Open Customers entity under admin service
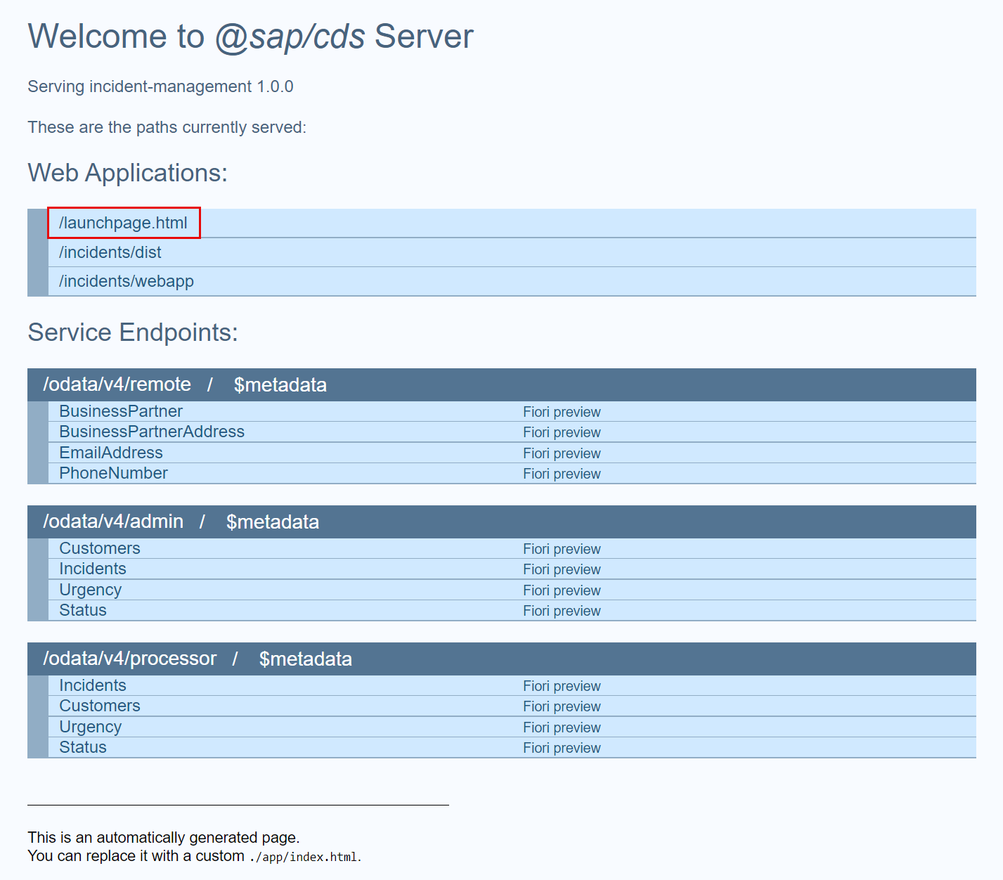Image resolution: width=1003 pixels, height=880 pixels. click(x=100, y=548)
